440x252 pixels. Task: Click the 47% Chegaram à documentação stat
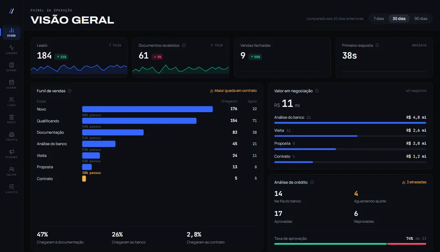60,238
